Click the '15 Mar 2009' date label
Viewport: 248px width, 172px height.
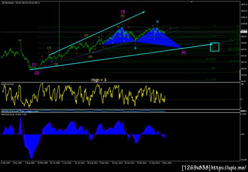[42, 162]
